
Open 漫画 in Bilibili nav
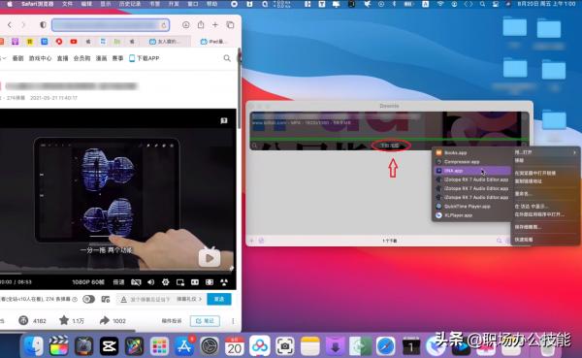click(x=101, y=58)
